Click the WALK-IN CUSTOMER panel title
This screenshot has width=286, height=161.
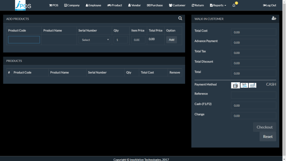coord(209,19)
